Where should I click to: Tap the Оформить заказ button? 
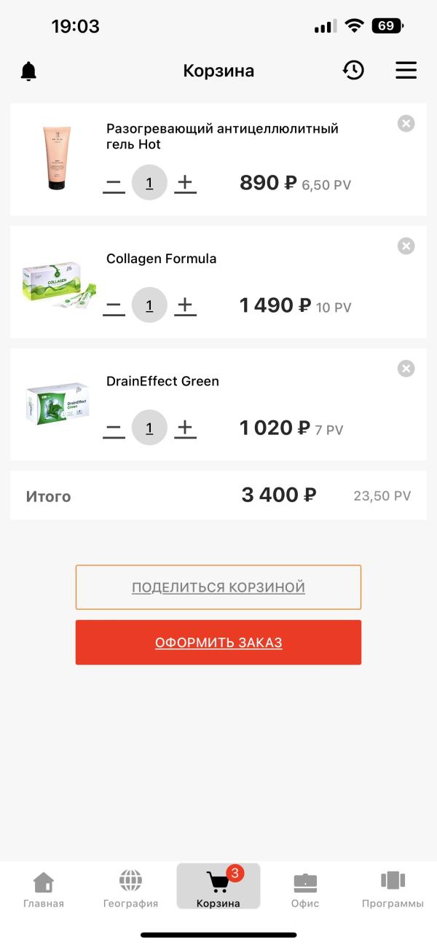(219, 643)
